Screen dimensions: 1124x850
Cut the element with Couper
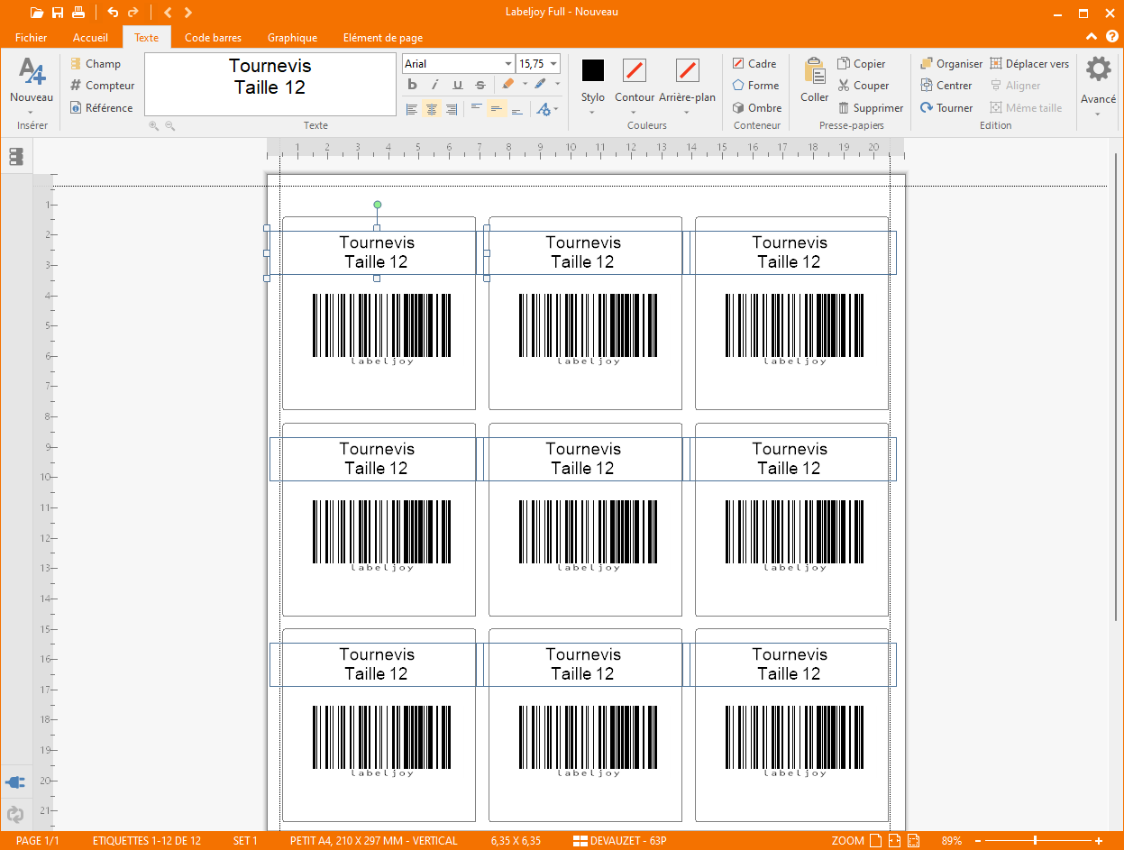pyautogui.click(x=864, y=86)
